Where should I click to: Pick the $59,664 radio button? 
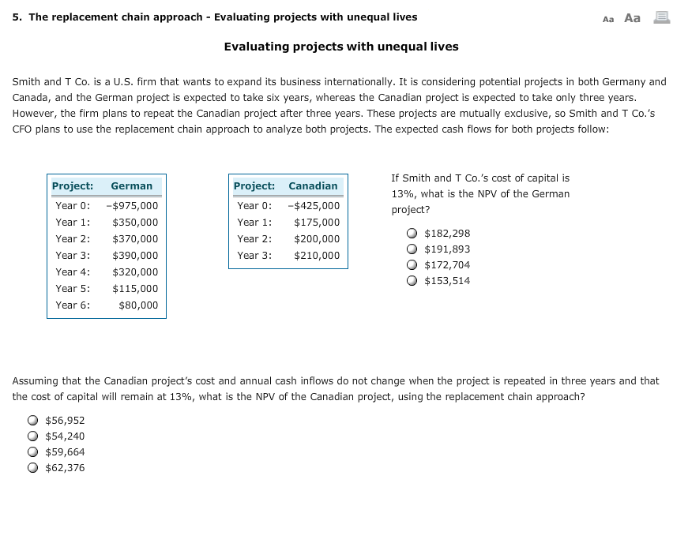coord(33,452)
